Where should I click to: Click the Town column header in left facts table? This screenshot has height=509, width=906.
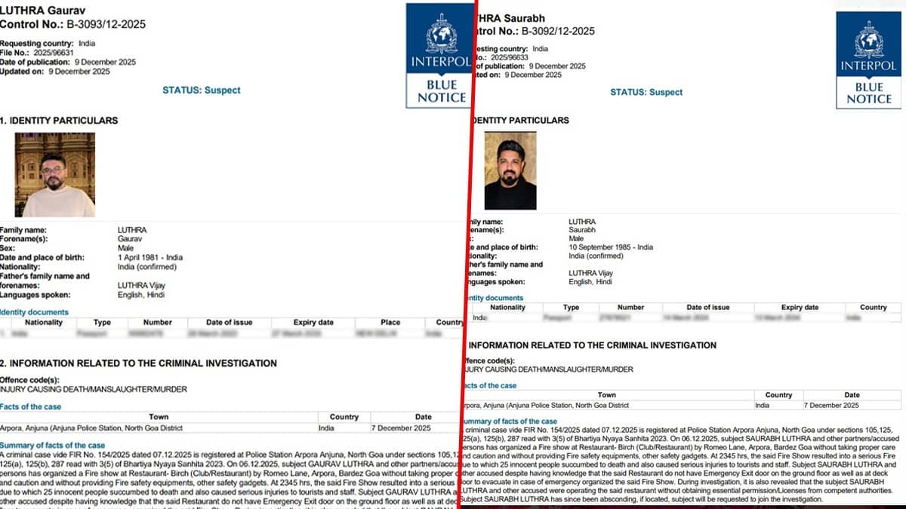click(x=159, y=417)
